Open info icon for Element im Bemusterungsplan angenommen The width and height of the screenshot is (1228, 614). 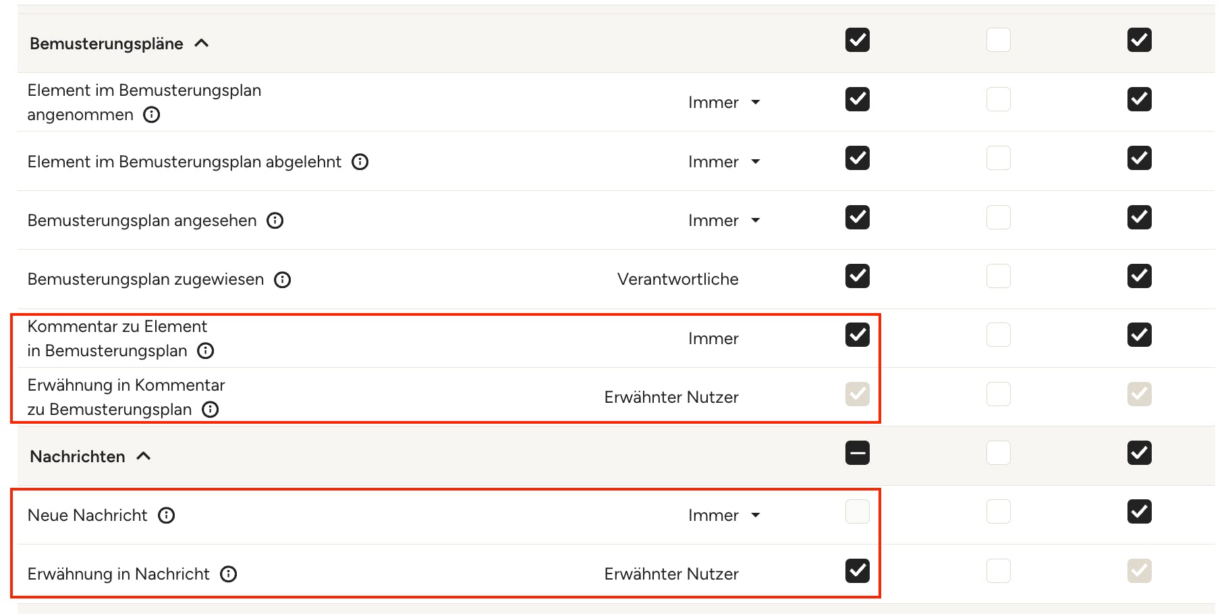[152, 115]
